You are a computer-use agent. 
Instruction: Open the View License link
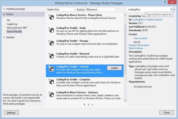pyautogui.click(x=140, y=38)
